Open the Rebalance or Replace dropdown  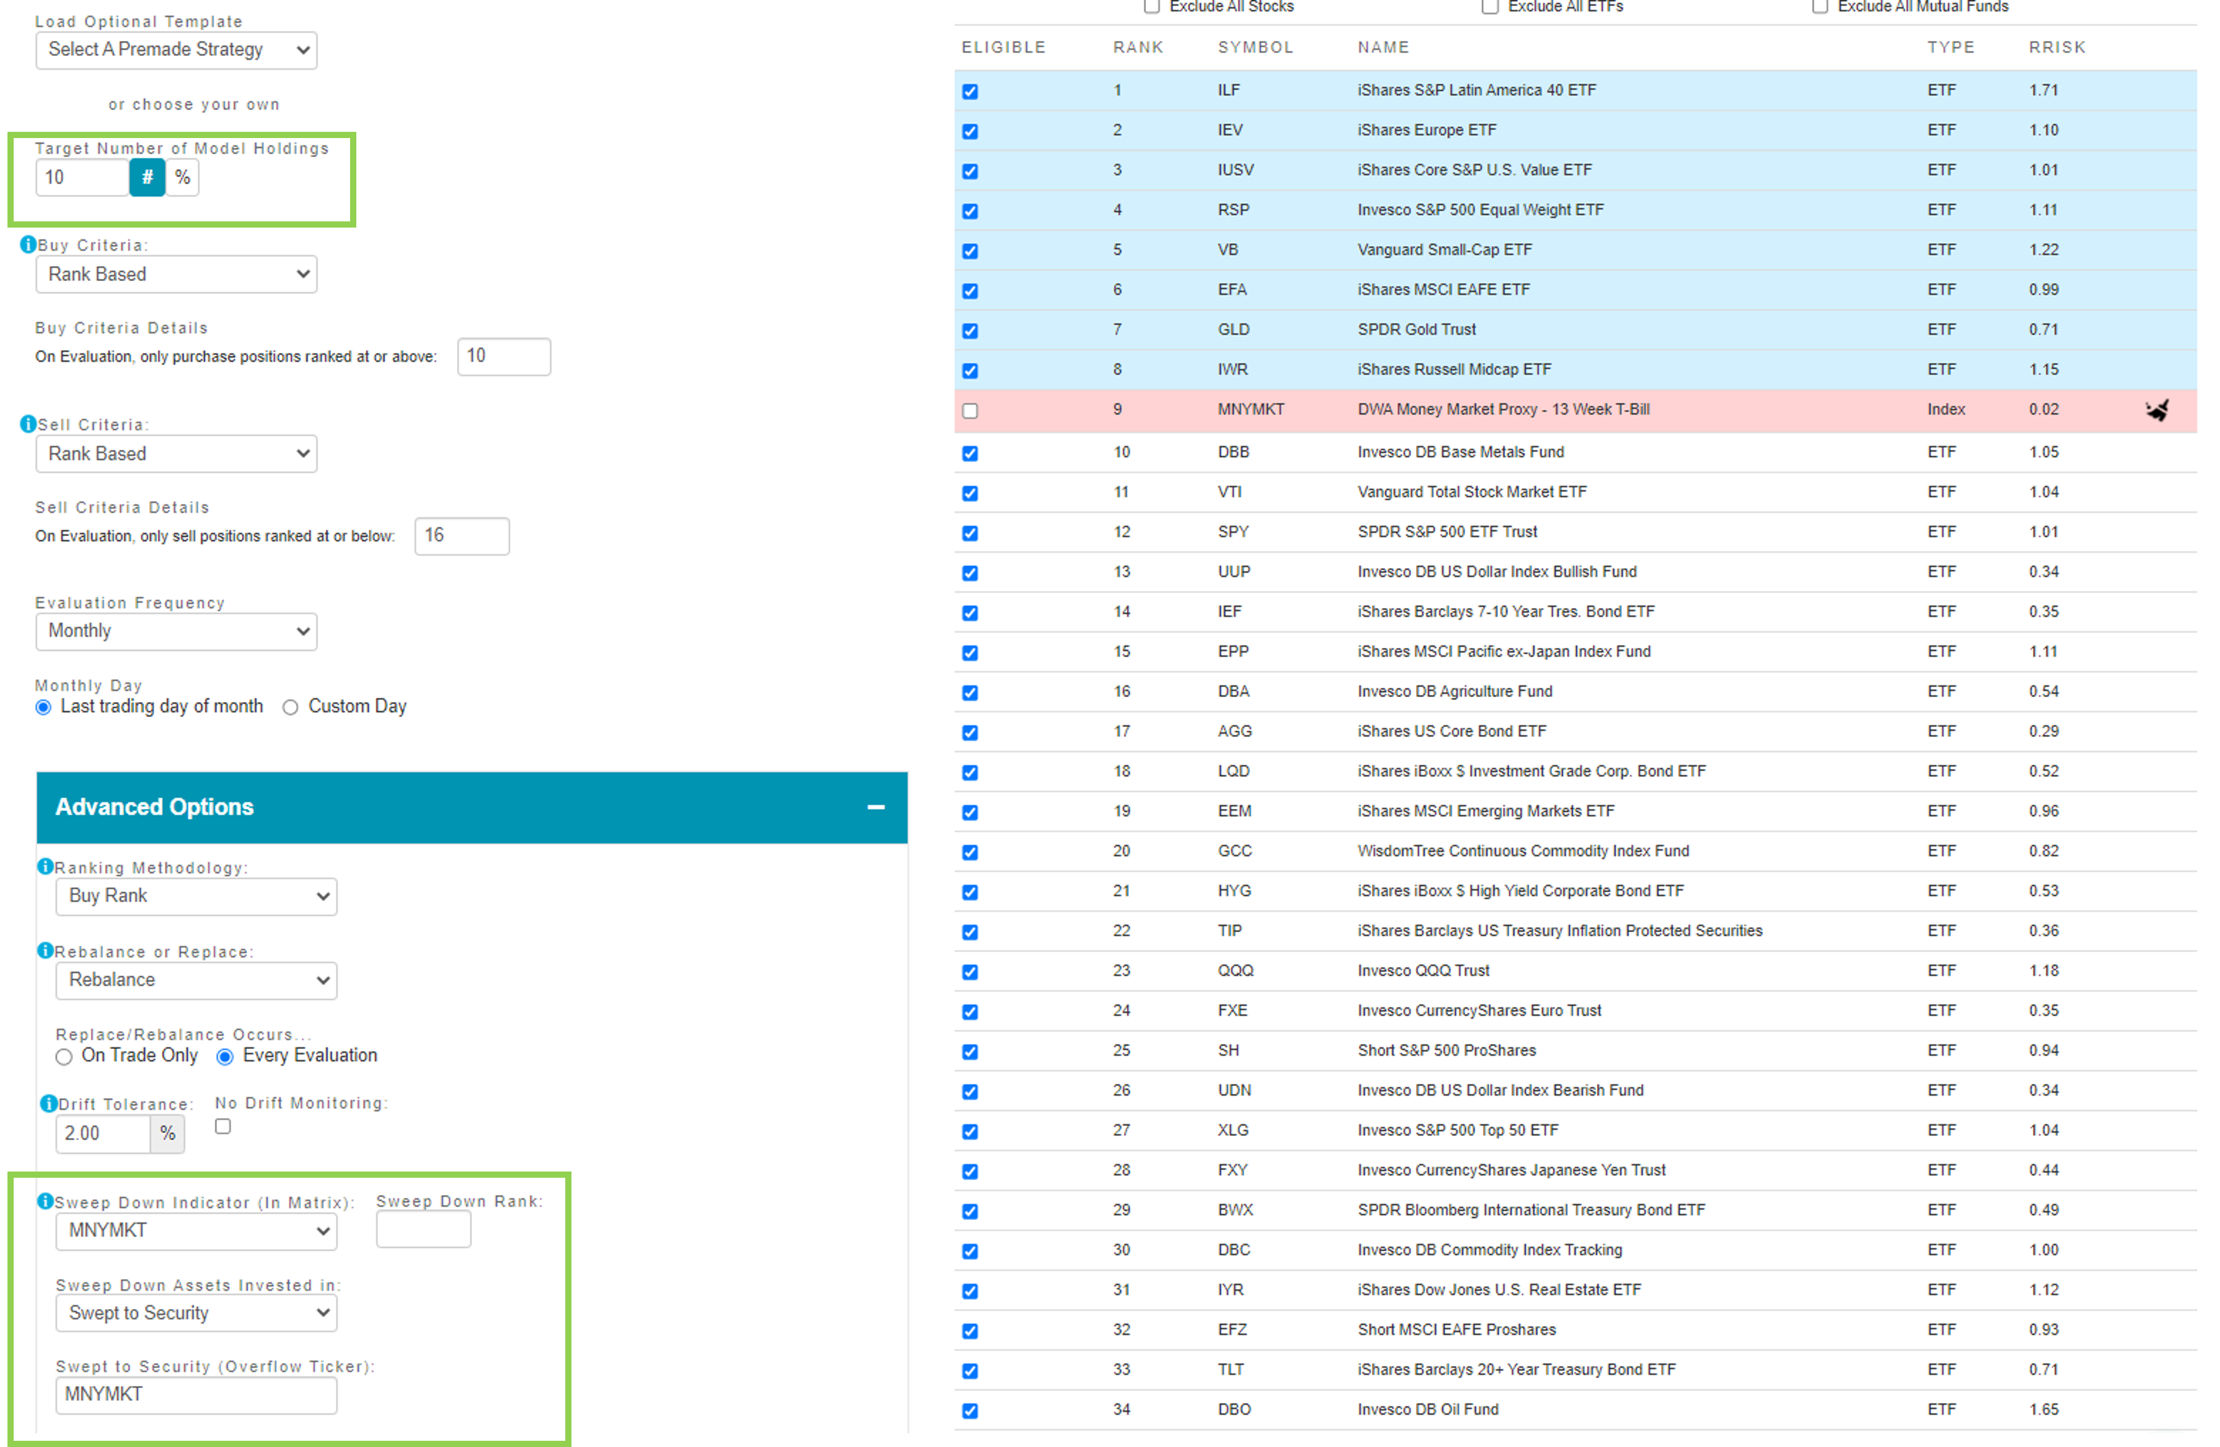coord(196,981)
